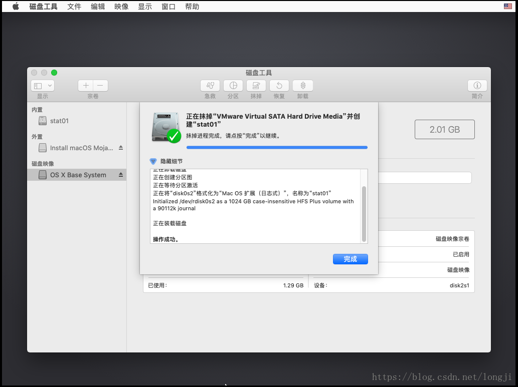The width and height of the screenshot is (518, 387).
Task: Click the Info (简介) toolbar icon
Action: [477, 86]
